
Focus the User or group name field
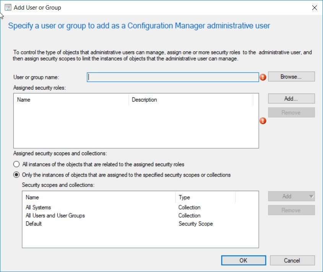pos(173,77)
